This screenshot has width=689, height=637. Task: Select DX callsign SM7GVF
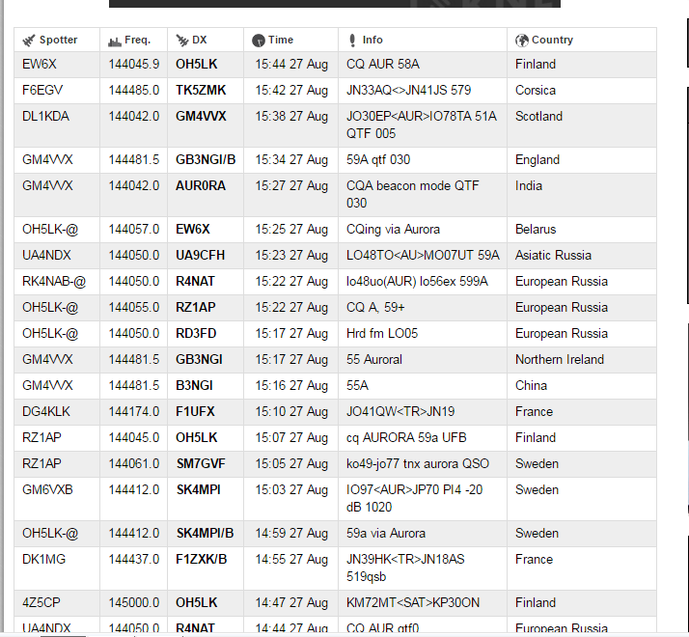pyautogui.click(x=200, y=464)
